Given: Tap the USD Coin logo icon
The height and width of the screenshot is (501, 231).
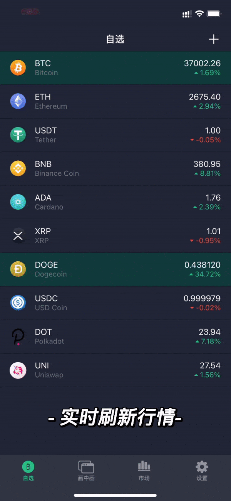Looking at the screenshot, I should click(18, 303).
